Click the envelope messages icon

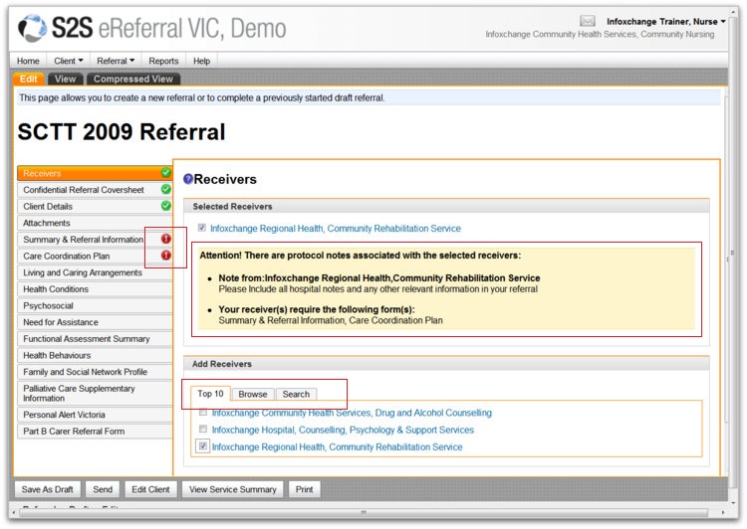coord(588,21)
